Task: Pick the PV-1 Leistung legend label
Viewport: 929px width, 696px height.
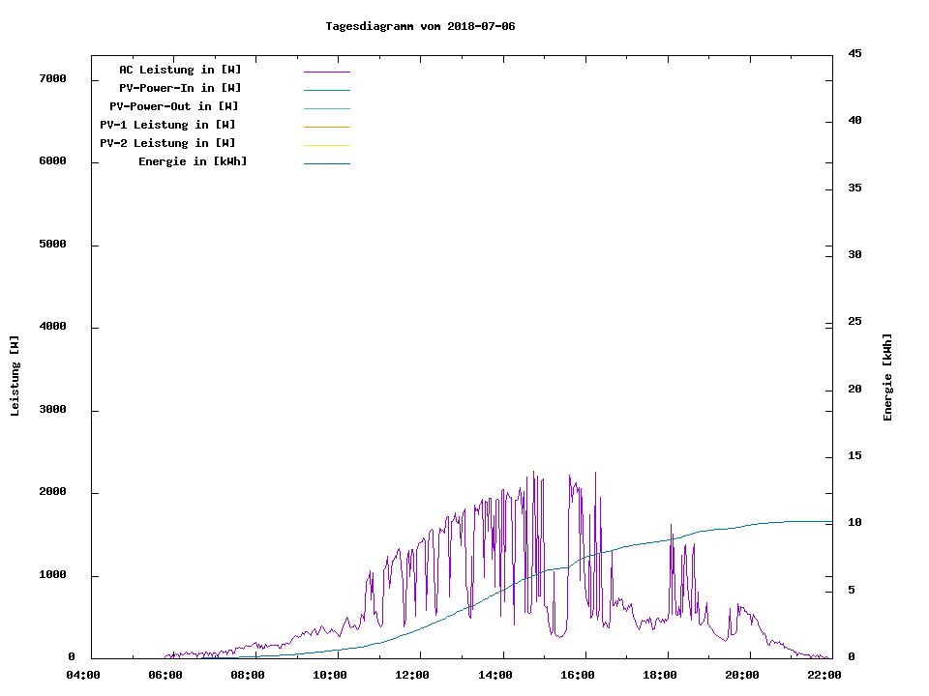Action: (x=167, y=125)
